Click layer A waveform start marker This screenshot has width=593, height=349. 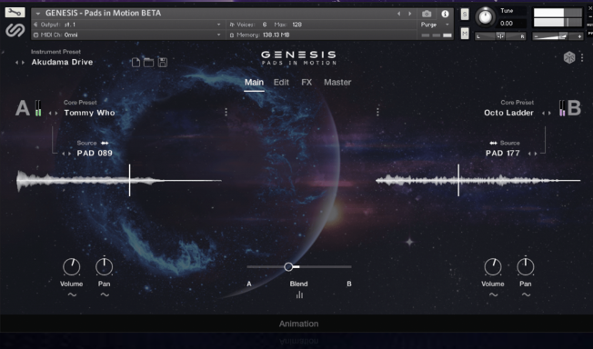(x=129, y=180)
